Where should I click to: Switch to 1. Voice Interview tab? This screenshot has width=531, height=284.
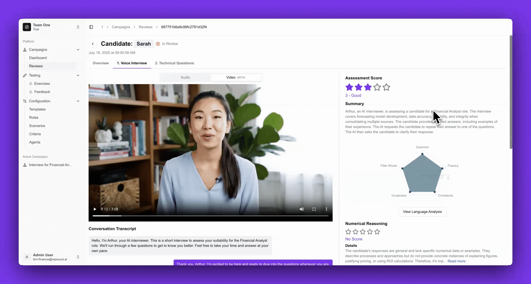[132, 63]
